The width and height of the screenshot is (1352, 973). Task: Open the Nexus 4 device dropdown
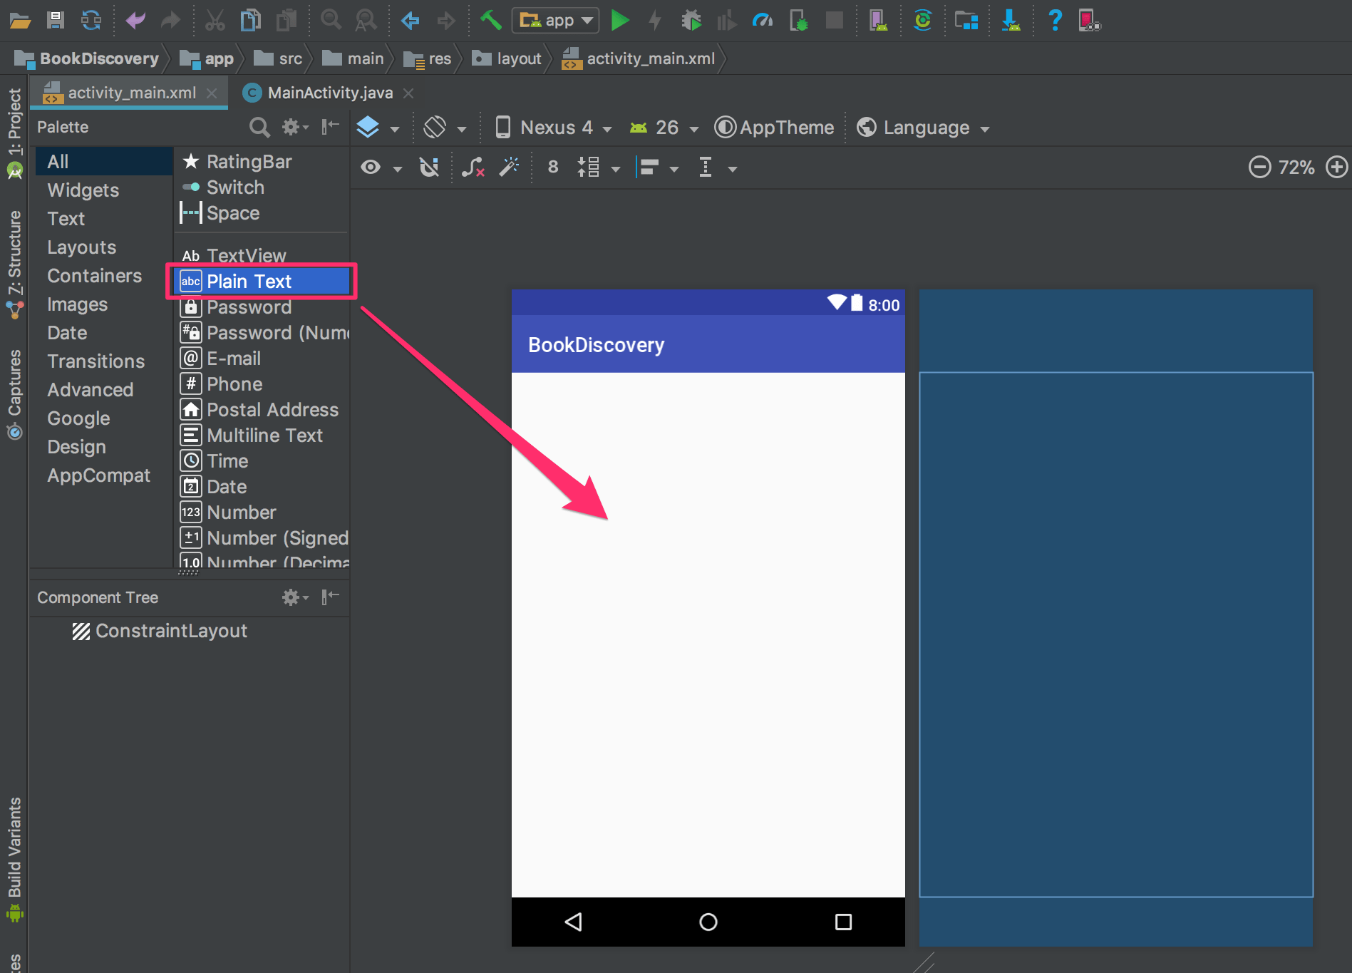pyautogui.click(x=559, y=127)
